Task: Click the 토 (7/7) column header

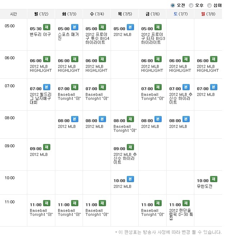Action: coord(180,14)
